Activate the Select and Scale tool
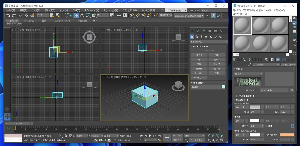Image resolution: width=300 pixels, height=146 pixels. tap(88, 16)
